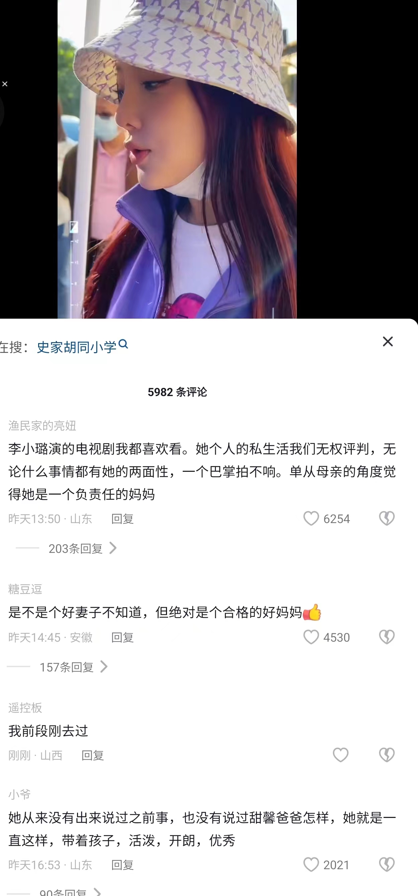Screen dimensions: 418x896
Task: Like 遥控板's comment 我前段刚去过
Action: (x=340, y=755)
